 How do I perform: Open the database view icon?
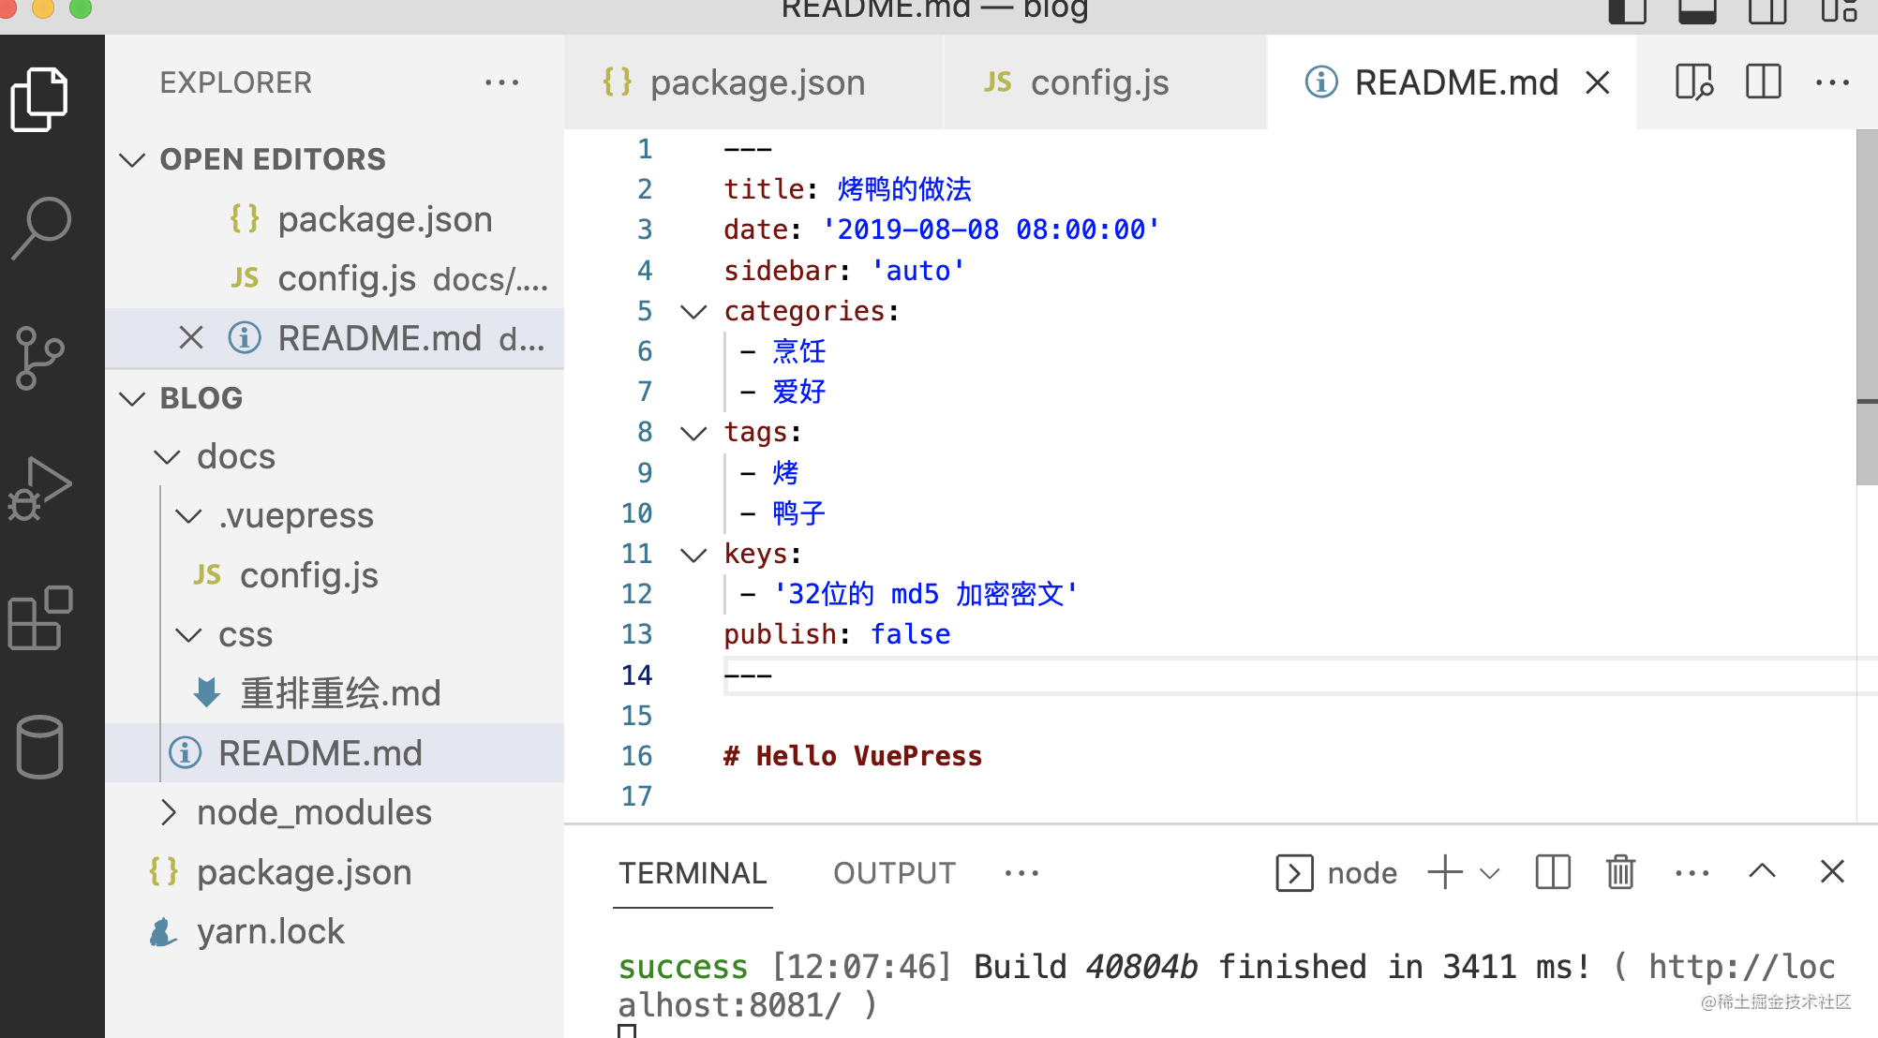(39, 747)
